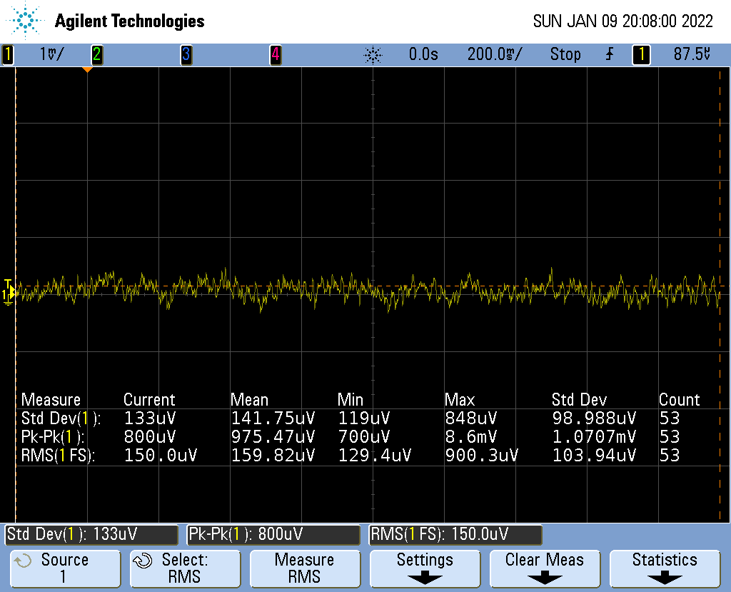Viewport: 731px width, 592px height.
Task: Click the Std Dev column header
Action: [579, 400]
